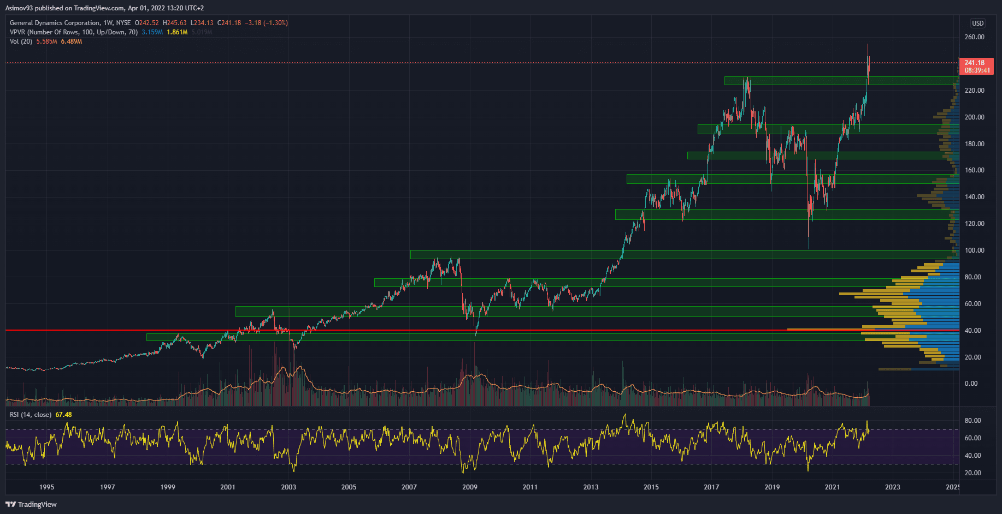Select the VPVR indicator legend
Viewport: 1002px width, 514px height.
pyautogui.click(x=73, y=32)
